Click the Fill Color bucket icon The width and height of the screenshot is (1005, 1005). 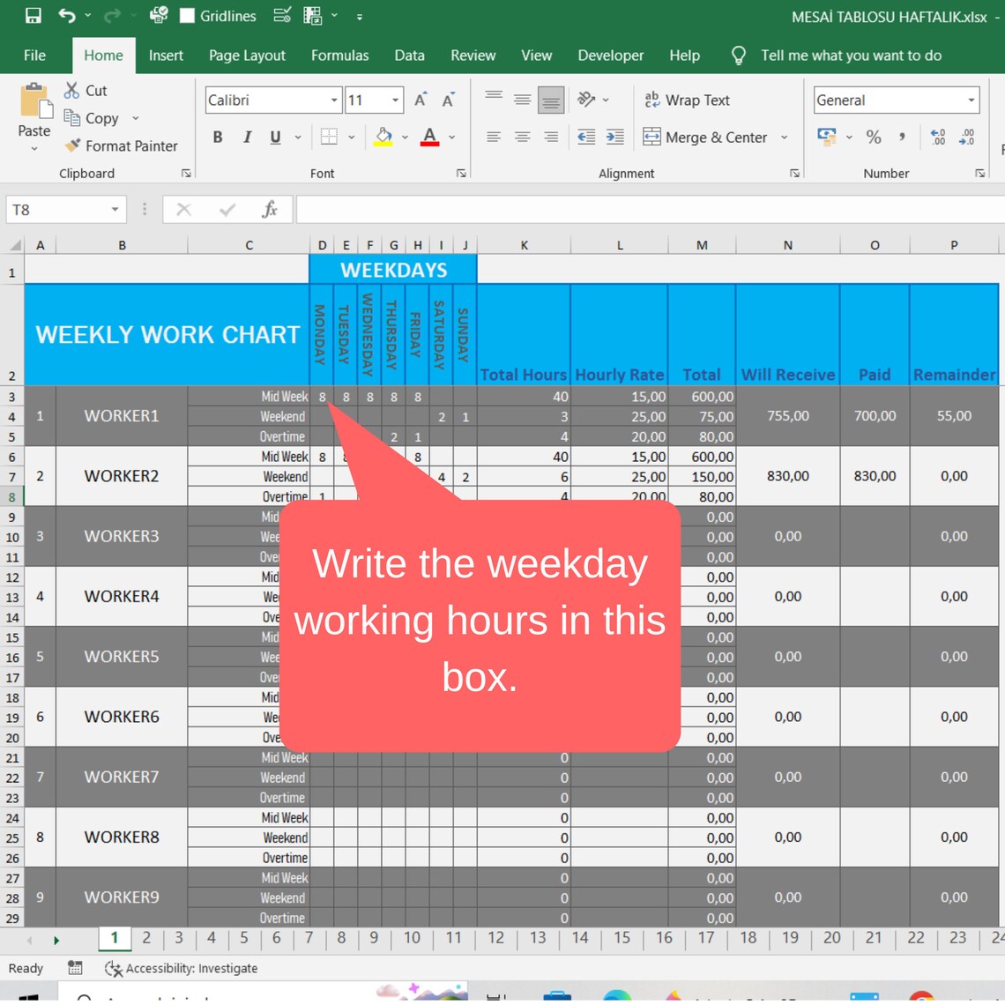[x=384, y=137]
